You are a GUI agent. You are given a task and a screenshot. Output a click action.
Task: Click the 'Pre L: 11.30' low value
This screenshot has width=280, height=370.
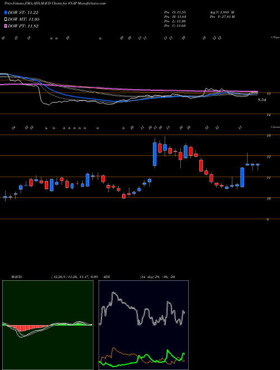pos(175,21)
